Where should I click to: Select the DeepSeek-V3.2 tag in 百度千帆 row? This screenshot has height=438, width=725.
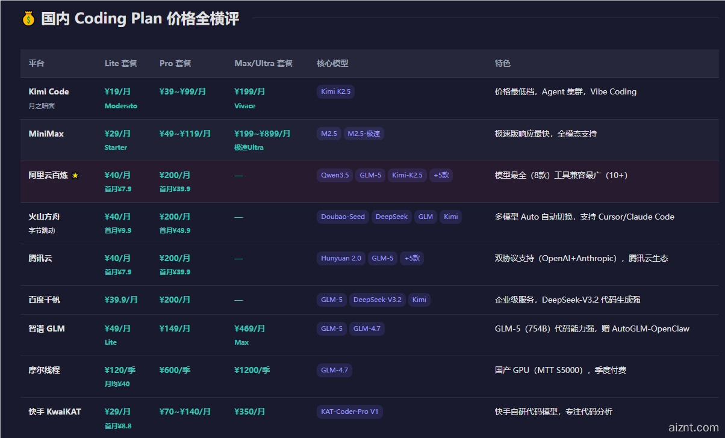pos(377,300)
